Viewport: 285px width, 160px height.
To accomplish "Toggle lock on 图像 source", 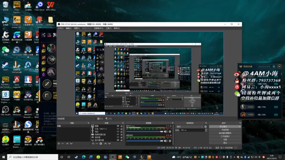I will point(121,126).
